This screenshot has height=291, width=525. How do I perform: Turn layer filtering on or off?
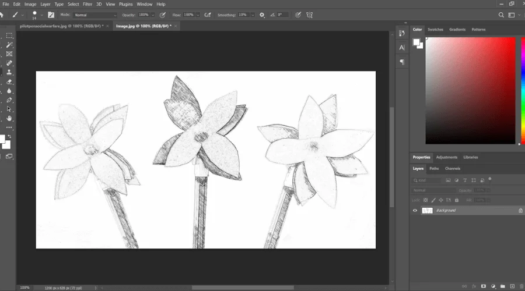click(490, 179)
